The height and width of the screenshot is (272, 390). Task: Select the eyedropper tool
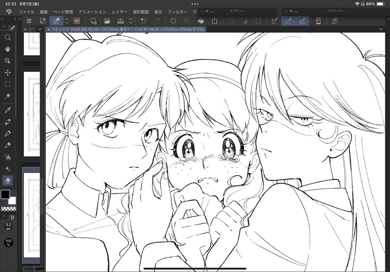pos(7,110)
